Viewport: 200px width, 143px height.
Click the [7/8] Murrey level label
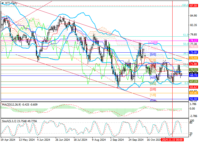tap(153, 60)
